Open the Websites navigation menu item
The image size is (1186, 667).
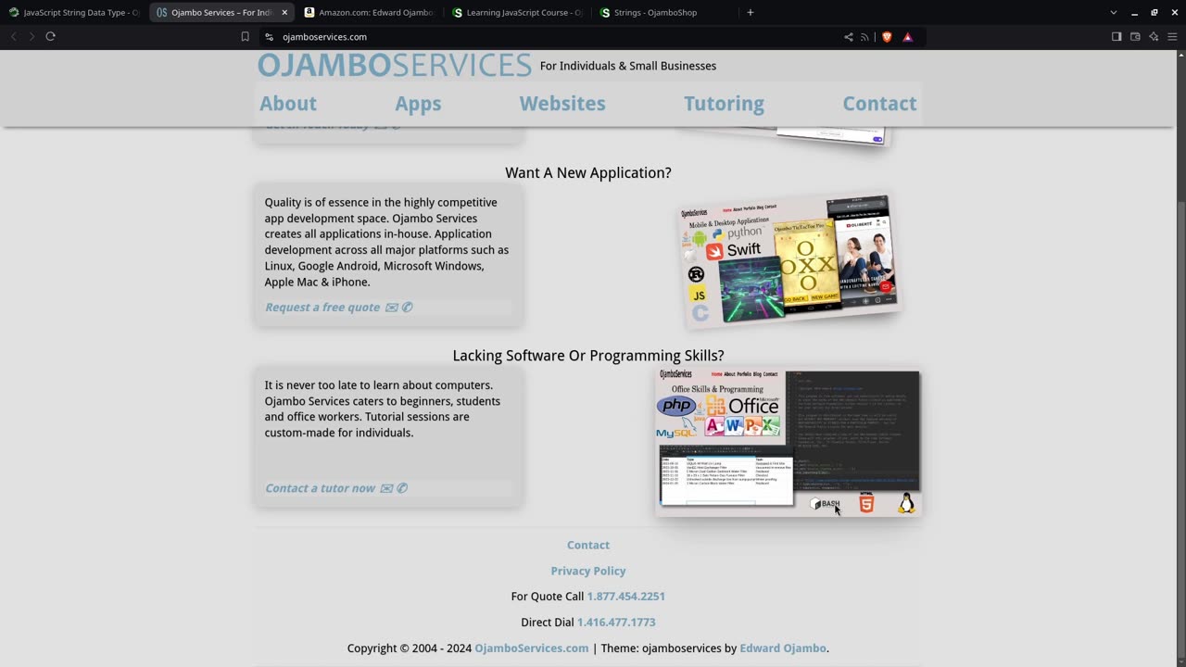click(562, 104)
